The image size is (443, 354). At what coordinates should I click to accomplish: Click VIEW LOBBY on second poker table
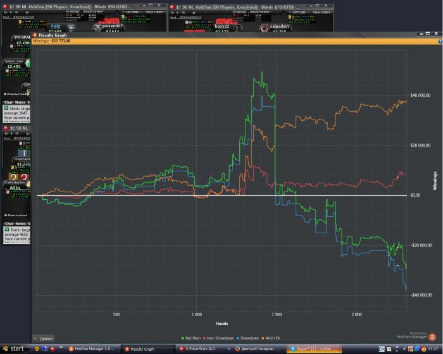(321, 12)
